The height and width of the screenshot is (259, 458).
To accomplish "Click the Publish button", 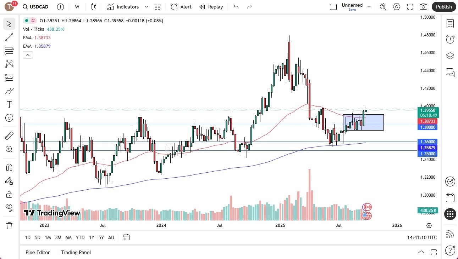I will [443, 7].
